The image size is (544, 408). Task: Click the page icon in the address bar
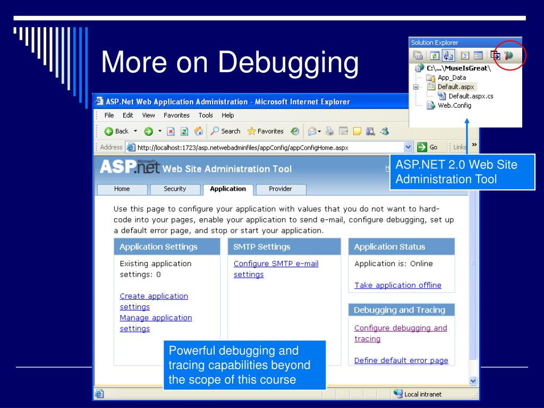coord(131,147)
